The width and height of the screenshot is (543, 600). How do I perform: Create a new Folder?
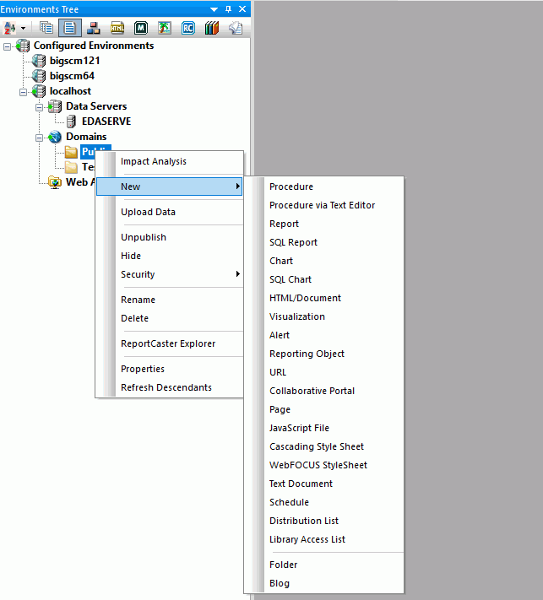coord(284,565)
